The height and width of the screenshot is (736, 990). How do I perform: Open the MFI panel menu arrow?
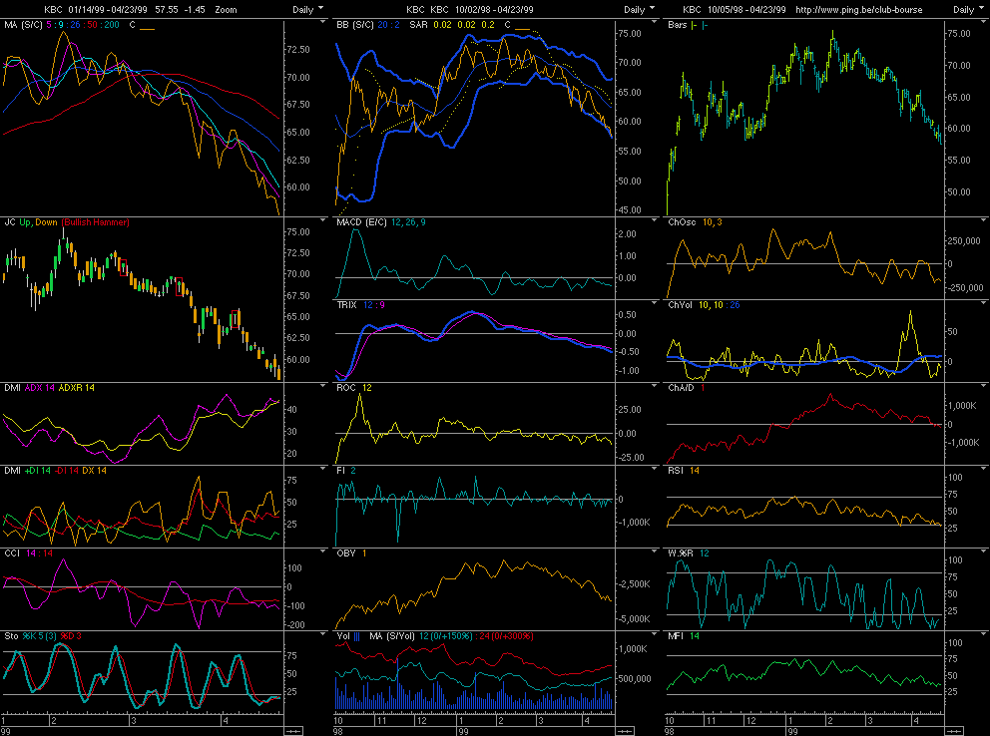pyautogui.click(x=984, y=633)
